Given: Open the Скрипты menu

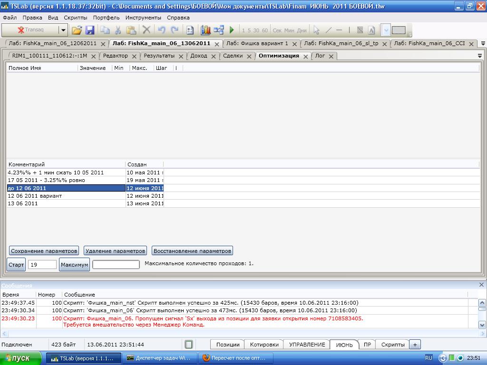Looking at the screenshot, I should coord(75,18).
